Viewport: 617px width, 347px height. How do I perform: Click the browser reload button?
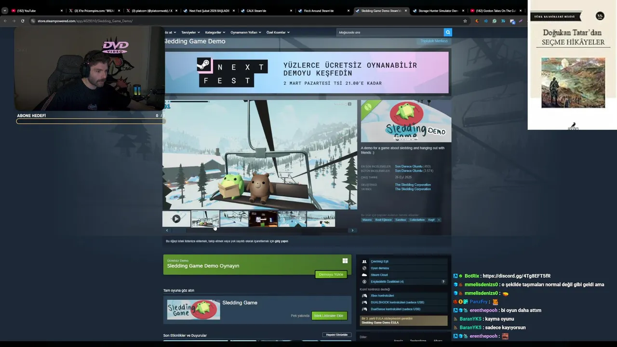click(x=22, y=21)
